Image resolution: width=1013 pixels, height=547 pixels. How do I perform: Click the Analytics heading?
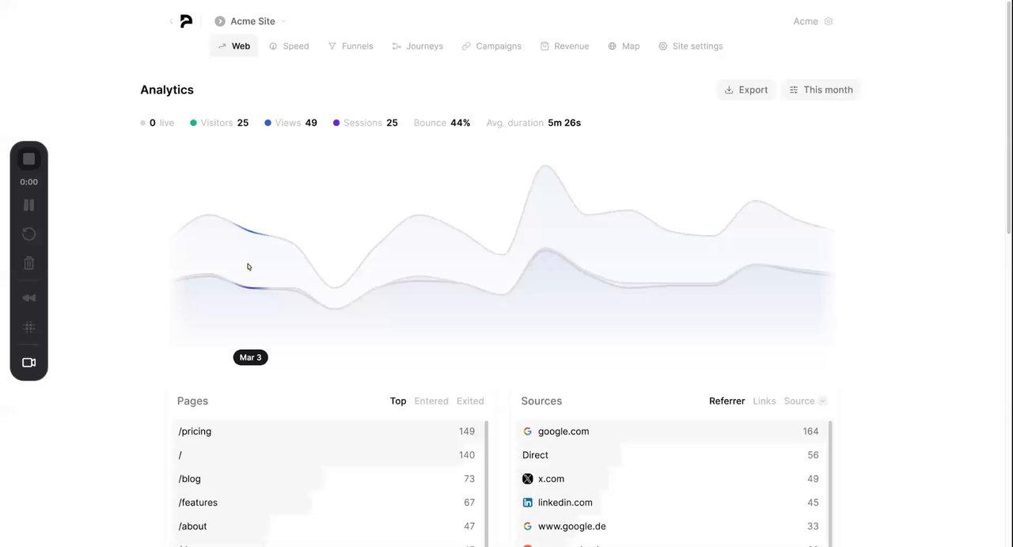[167, 90]
